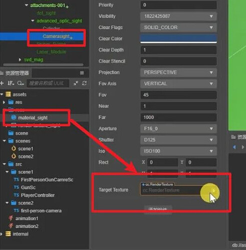
Task: Select the animation1 clip icon
Action: coord(11,218)
